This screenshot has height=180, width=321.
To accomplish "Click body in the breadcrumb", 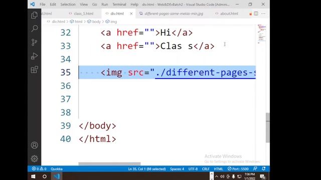I will [96, 21].
